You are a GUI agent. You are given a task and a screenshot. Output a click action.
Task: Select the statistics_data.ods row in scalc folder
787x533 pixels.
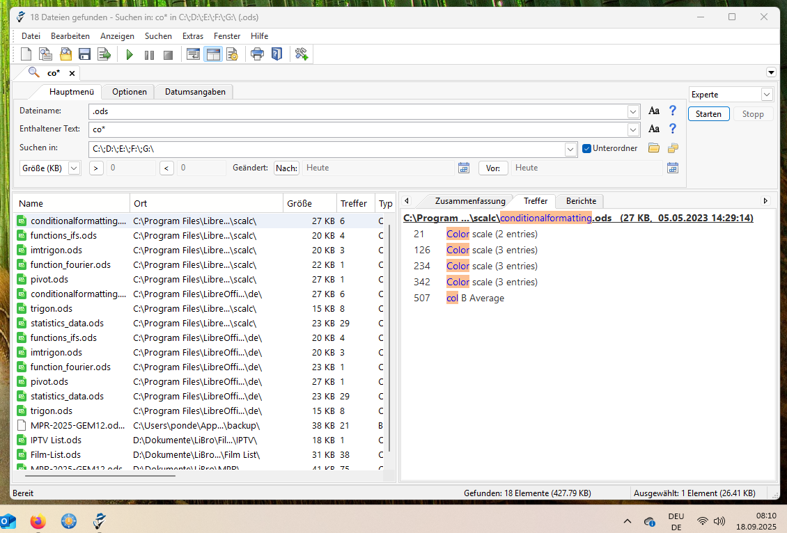199,324
